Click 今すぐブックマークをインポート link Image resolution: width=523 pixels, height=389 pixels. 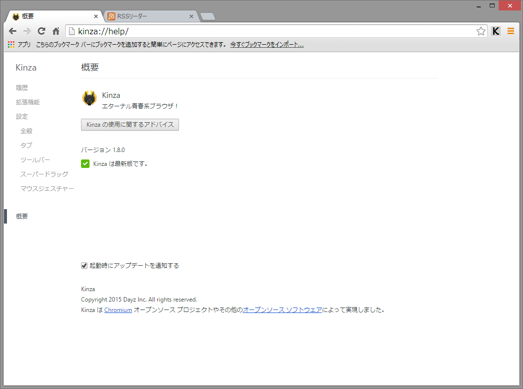click(267, 44)
